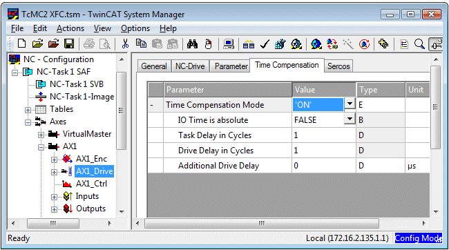Expand the Tables tree node
Screen dimensions: 449x250
coord(28,110)
